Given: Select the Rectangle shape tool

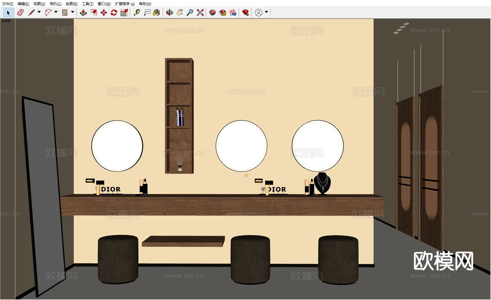Looking at the screenshot, I should click(65, 13).
